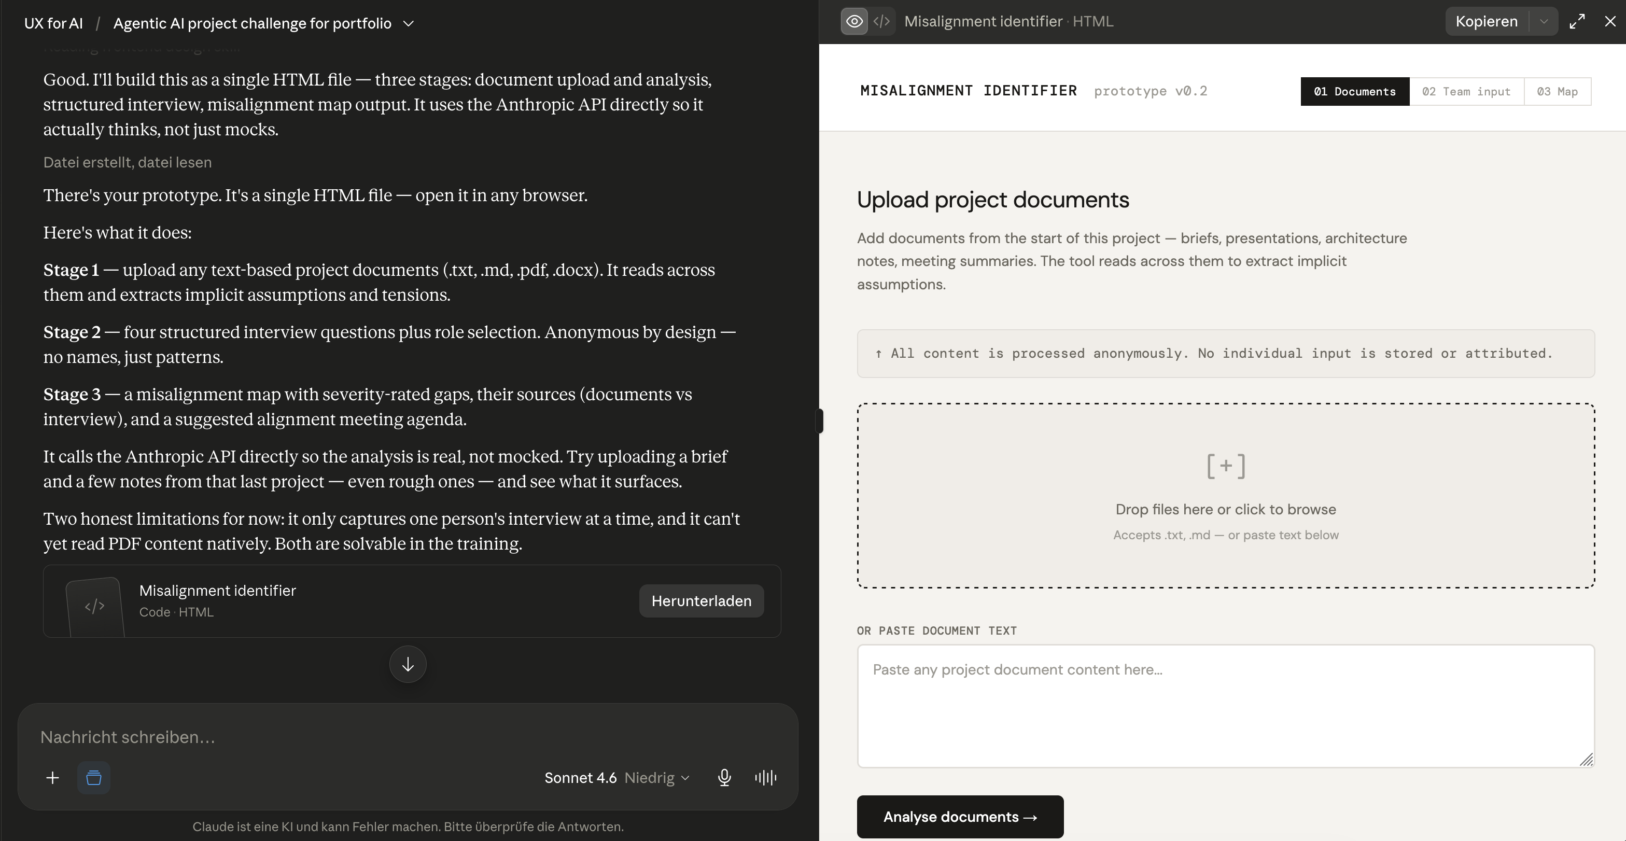1626x841 pixels.
Task: Click the prototype v0.2 label
Action: (1150, 91)
